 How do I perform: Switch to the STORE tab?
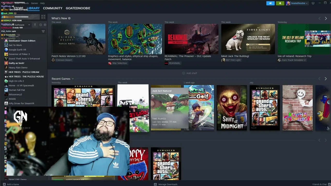coord(18,8)
